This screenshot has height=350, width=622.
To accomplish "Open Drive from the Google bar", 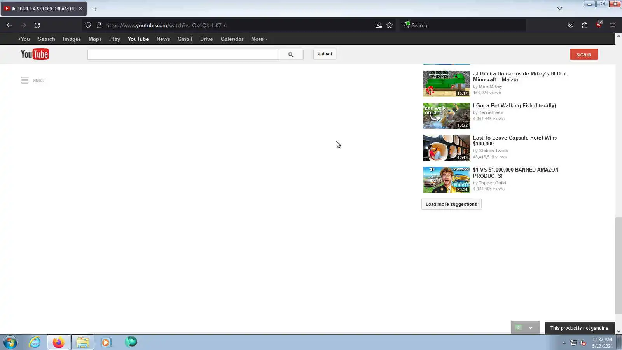I will tap(206, 39).
